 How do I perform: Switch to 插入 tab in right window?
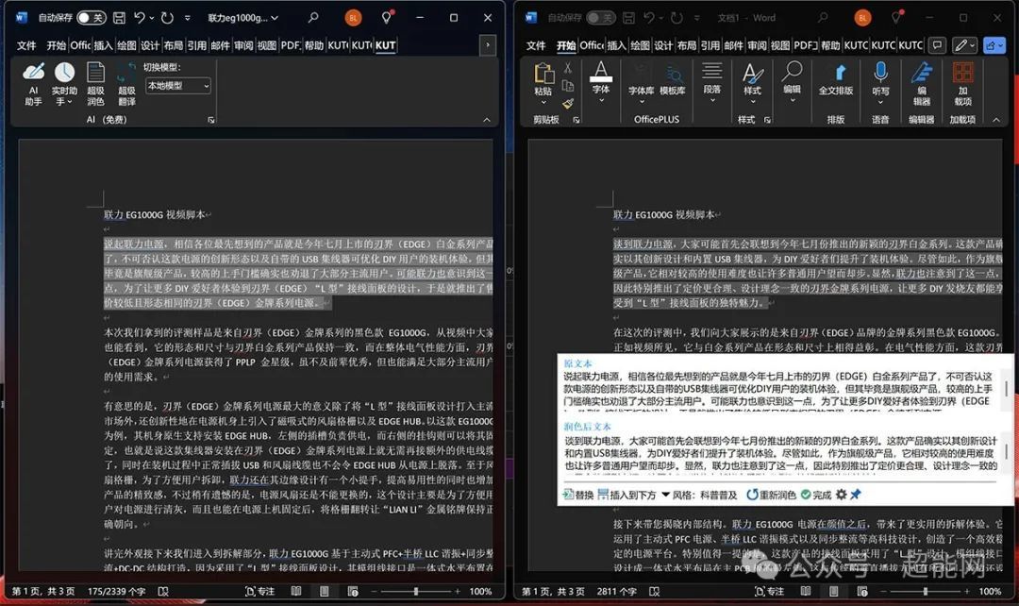[617, 45]
